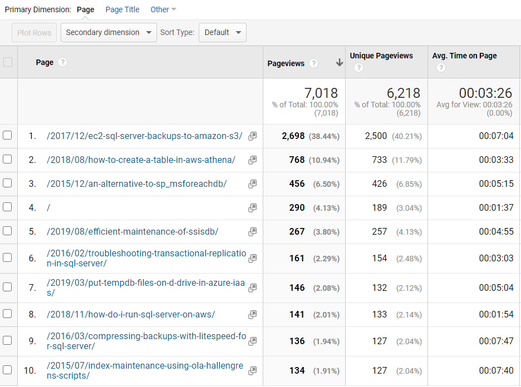Switch to the Page Title dimension tab
Viewport: 521px width, 387px height.
tap(122, 9)
